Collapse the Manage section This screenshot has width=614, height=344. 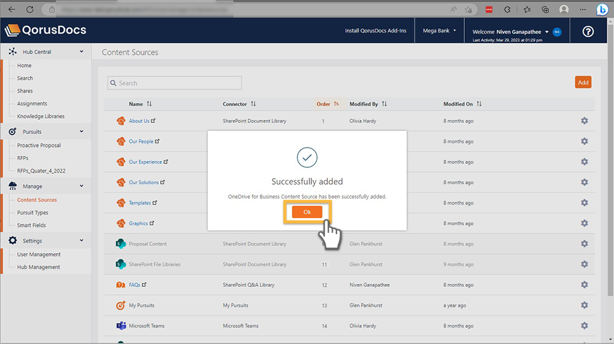pos(82,186)
